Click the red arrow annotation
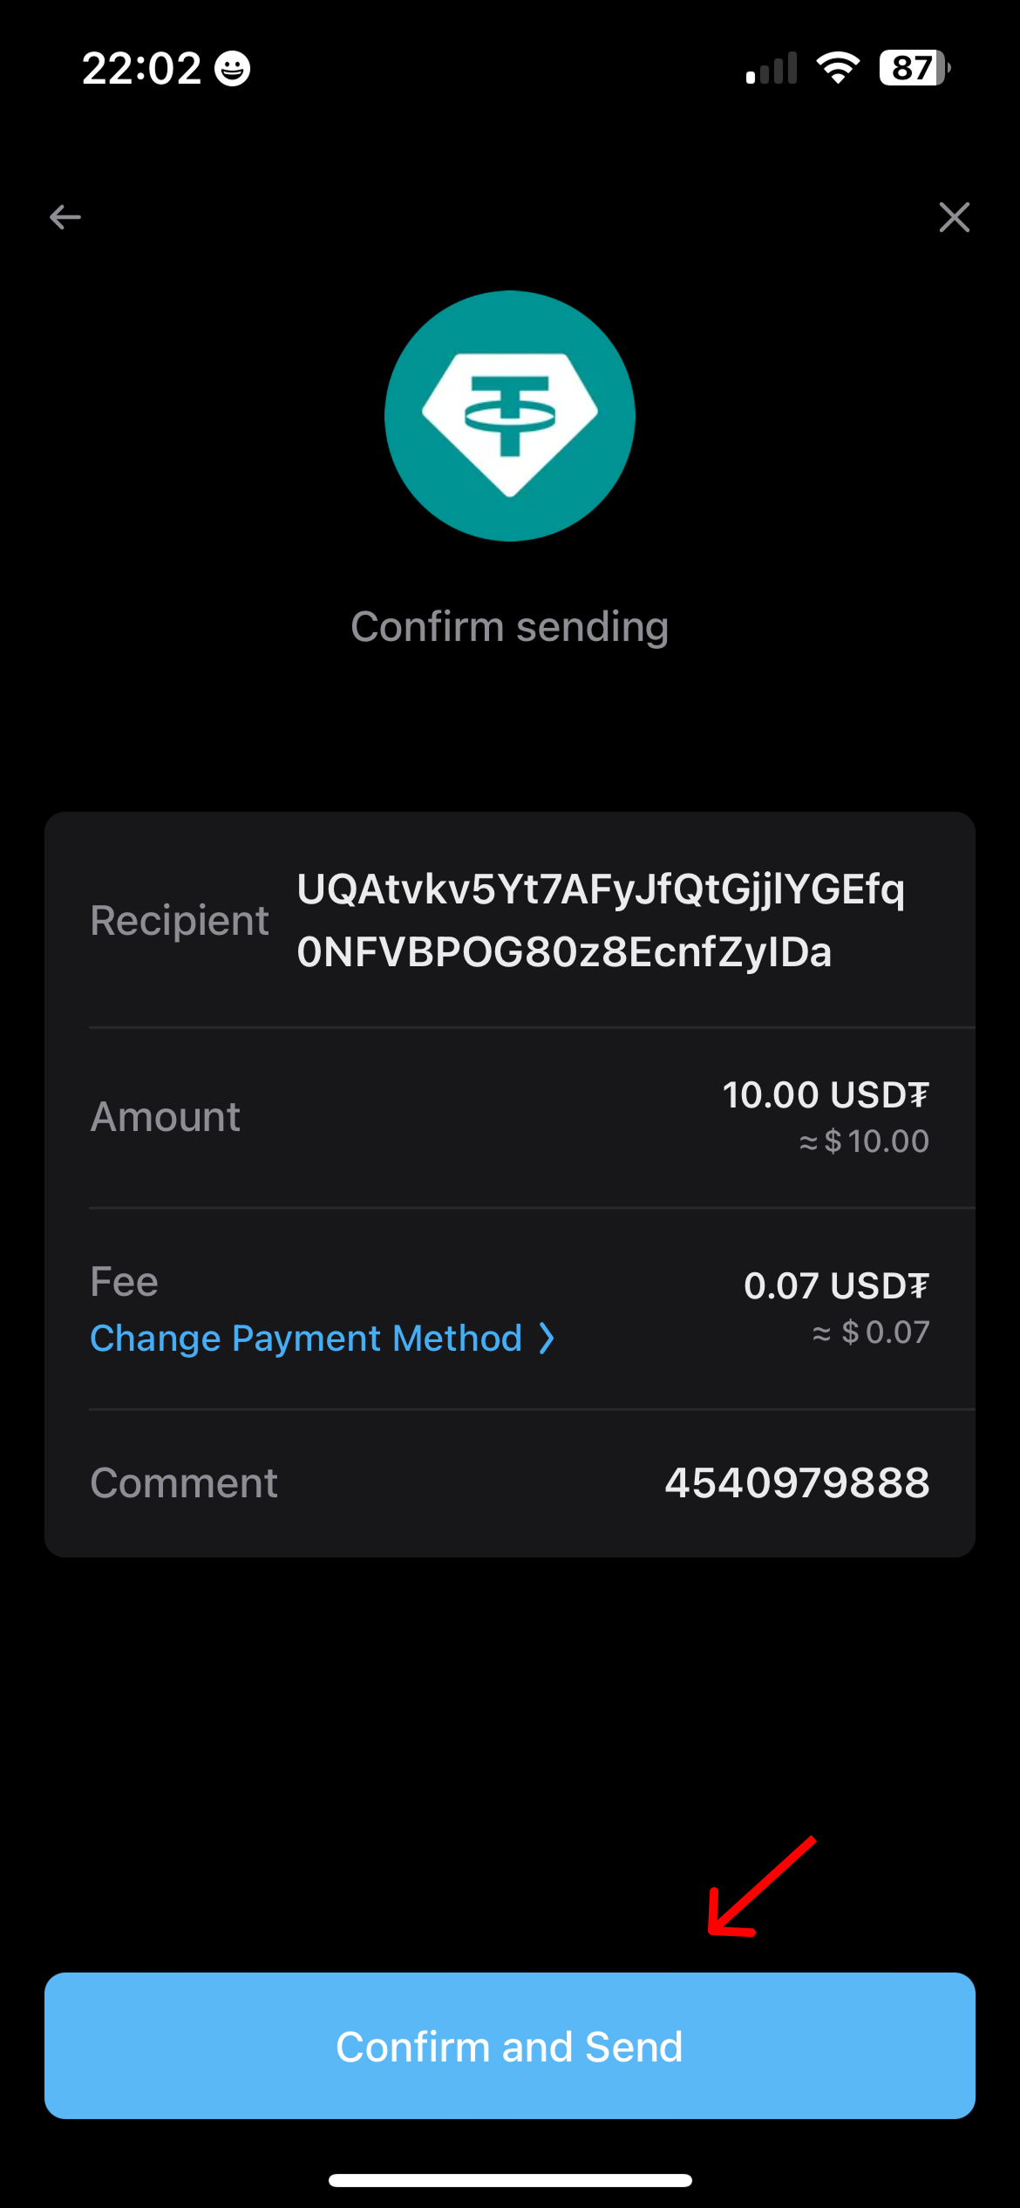This screenshot has width=1020, height=2208. point(760,1887)
